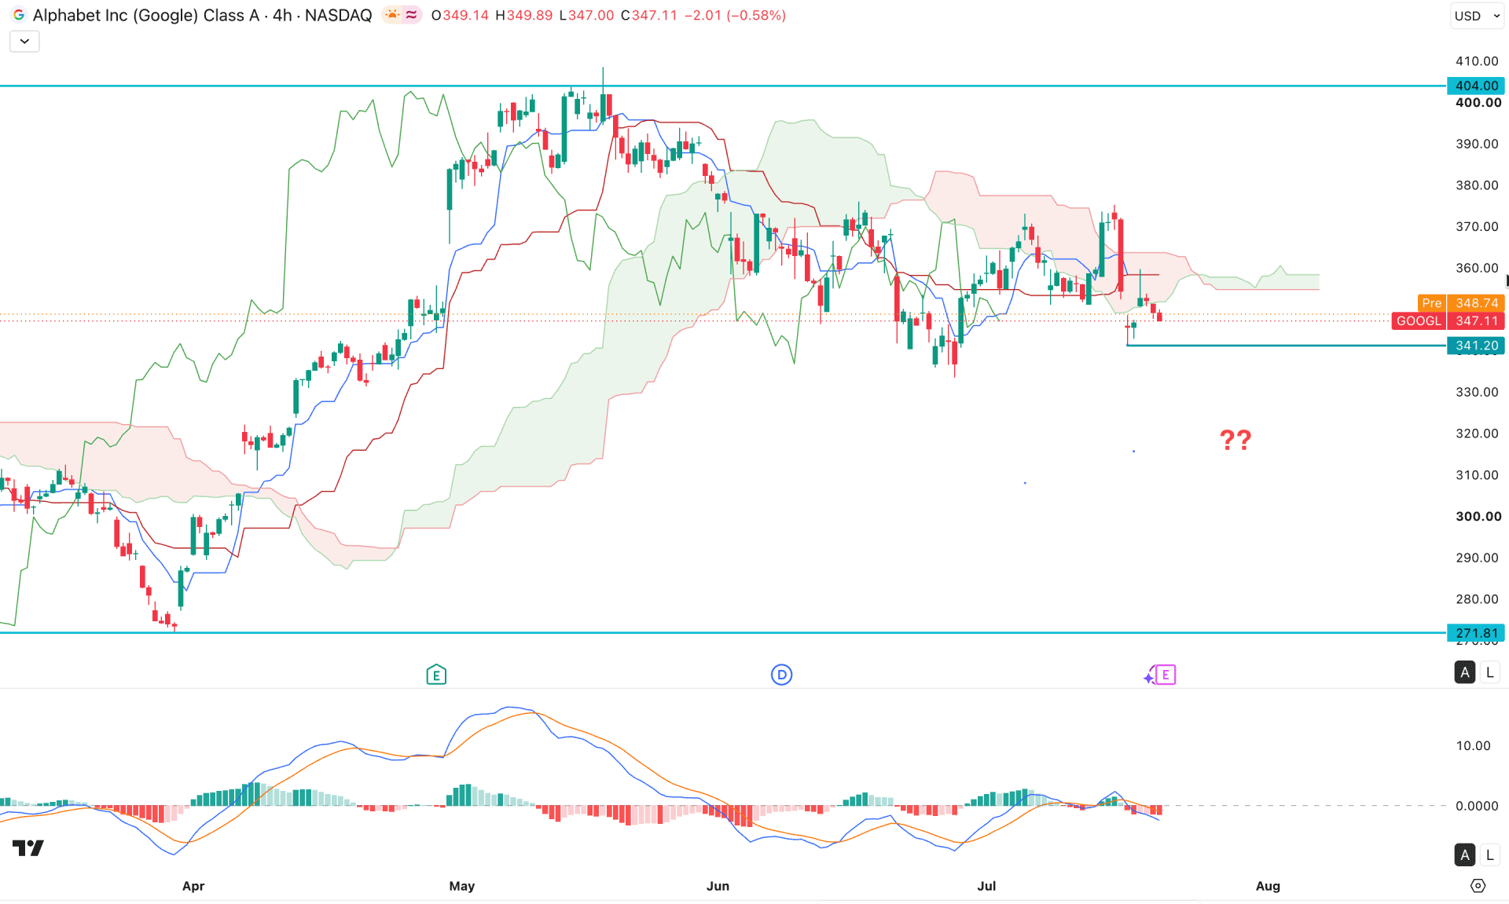Select the 404.00 price line label

(x=1476, y=86)
